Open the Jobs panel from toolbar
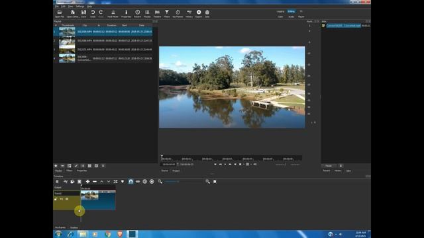424x238 pixels. click(207, 13)
